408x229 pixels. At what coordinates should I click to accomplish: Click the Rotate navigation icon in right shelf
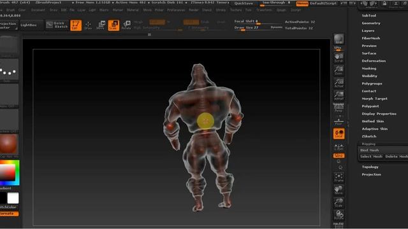click(x=339, y=215)
